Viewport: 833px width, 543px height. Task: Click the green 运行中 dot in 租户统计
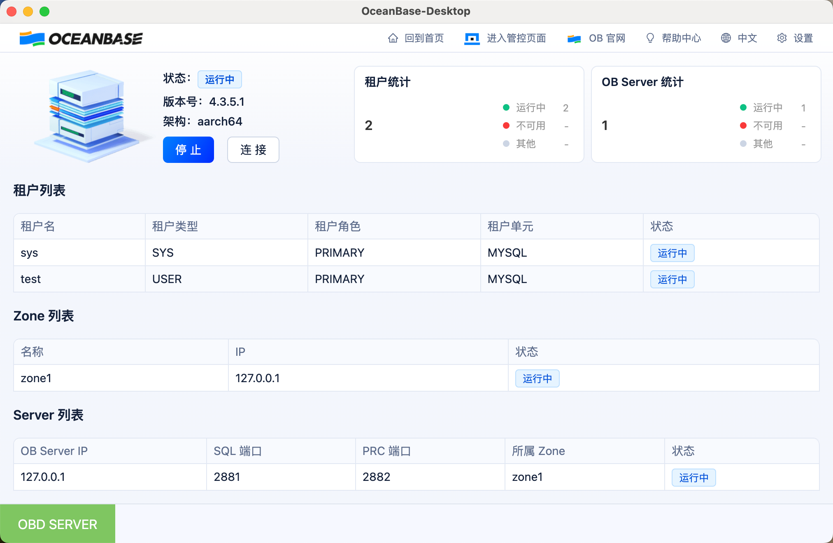506,108
